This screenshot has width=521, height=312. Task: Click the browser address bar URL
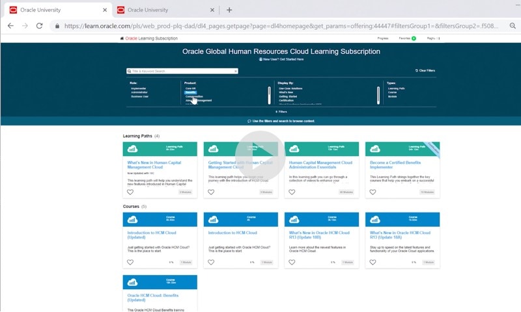point(281,26)
